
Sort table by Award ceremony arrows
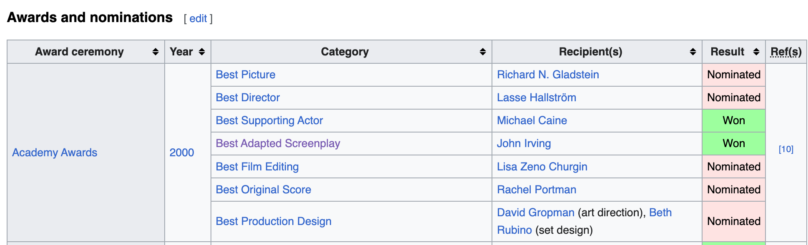click(x=156, y=52)
